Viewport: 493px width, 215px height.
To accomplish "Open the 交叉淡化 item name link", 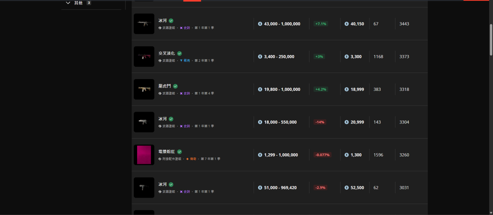I will 167,53.
